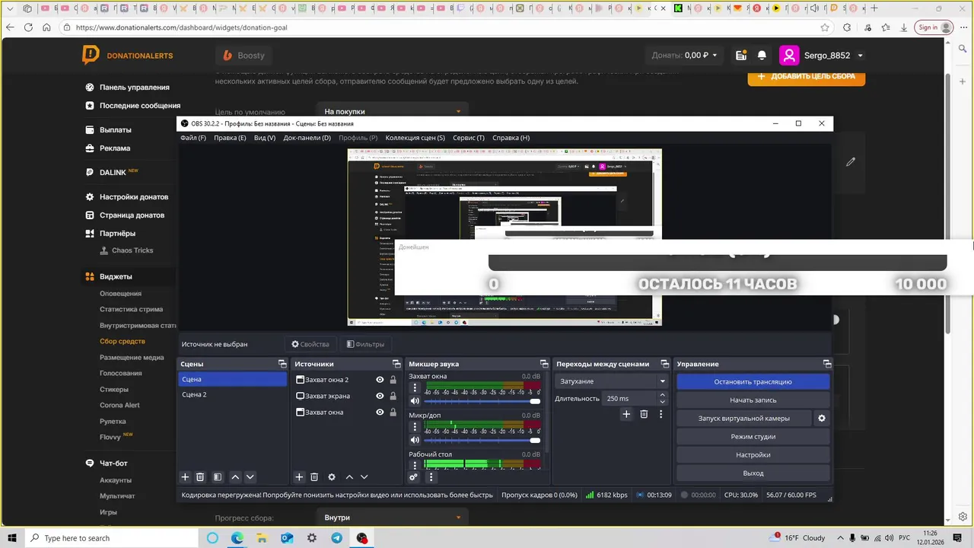Undock the Микшер звука panel
This screenshot has width=974, height=548.
click(x=544, y=364)
